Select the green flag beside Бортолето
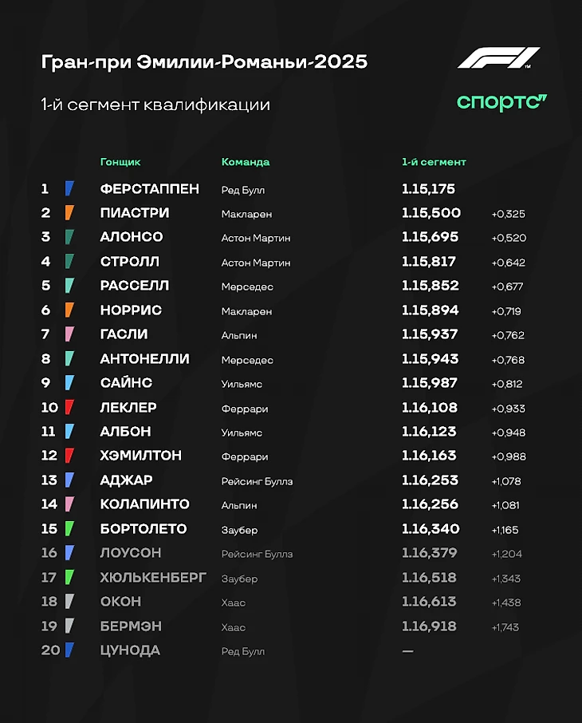Viewport: 582px width, 723px height. click(x=69, y=529)
